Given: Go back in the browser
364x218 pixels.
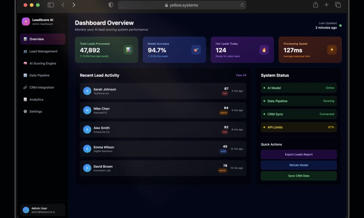Looking at the screenshot, I should pyautogui.click(x=63, y=5).
